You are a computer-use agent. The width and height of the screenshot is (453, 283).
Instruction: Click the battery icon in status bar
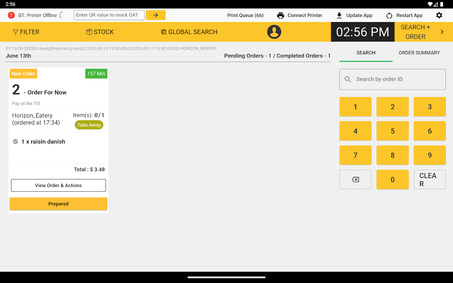[x=442, y=4]
